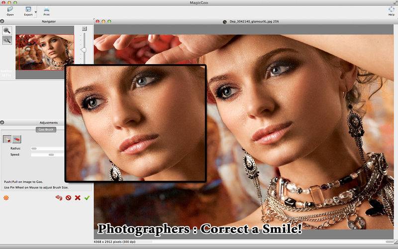The width and height of the screenshot is (398, 249).
Task: Apply changes with the green checkmark
Action: 87,198
